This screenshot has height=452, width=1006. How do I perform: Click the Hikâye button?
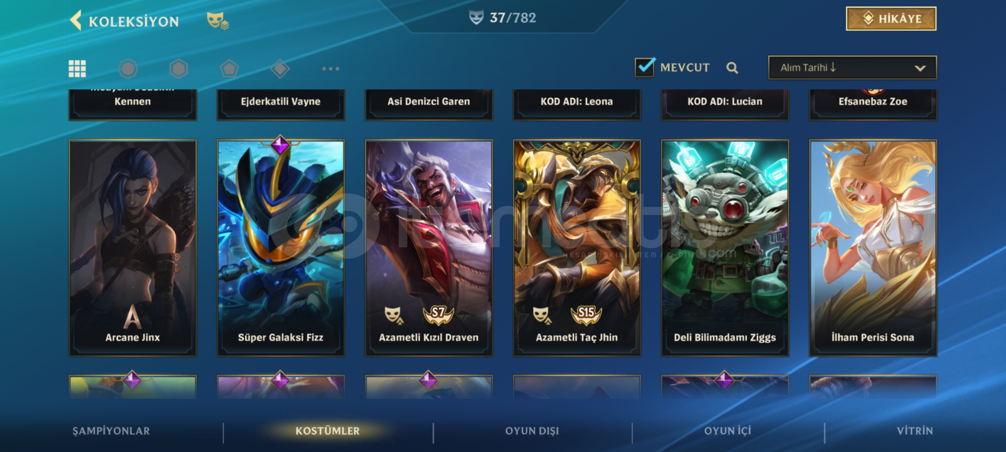tap(891, 19)
